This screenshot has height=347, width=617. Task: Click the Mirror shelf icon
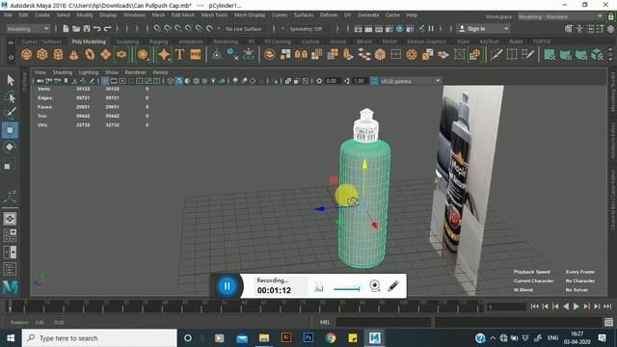(301, 54)
